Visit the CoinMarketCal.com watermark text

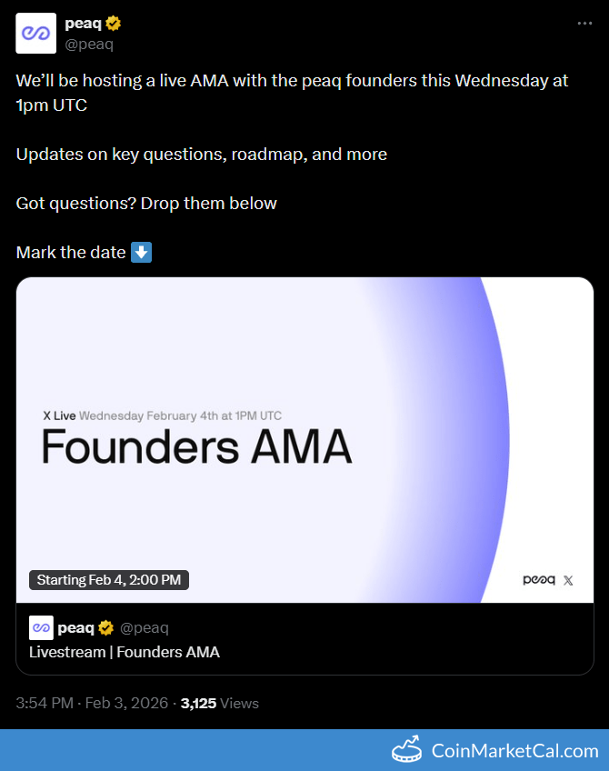point(514,751)
